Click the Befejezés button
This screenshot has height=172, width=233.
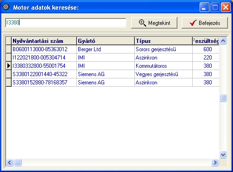205,23
